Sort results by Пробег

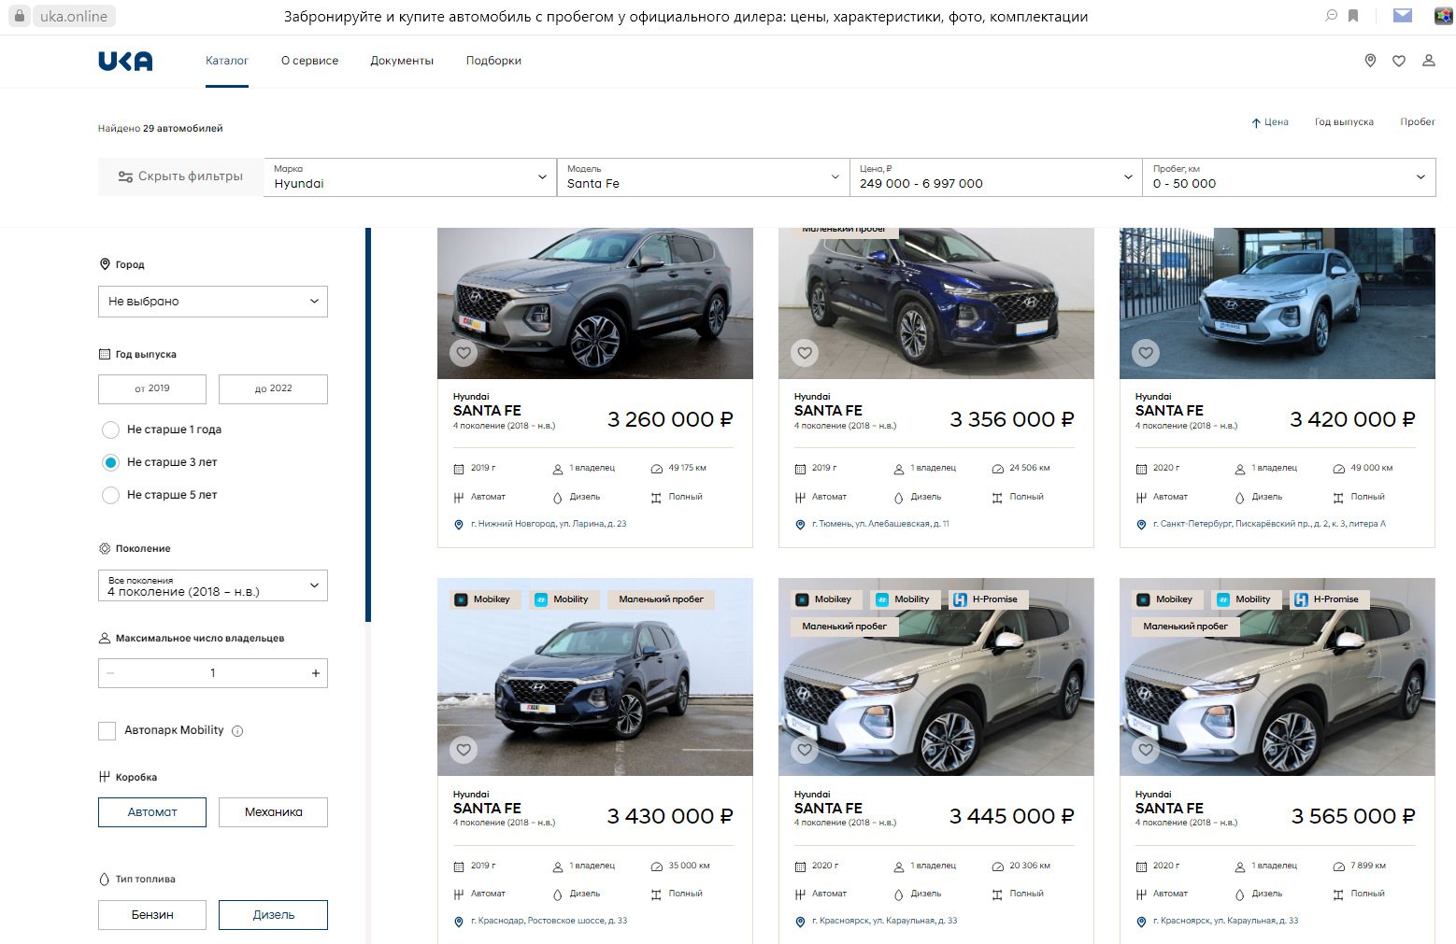1418,122
